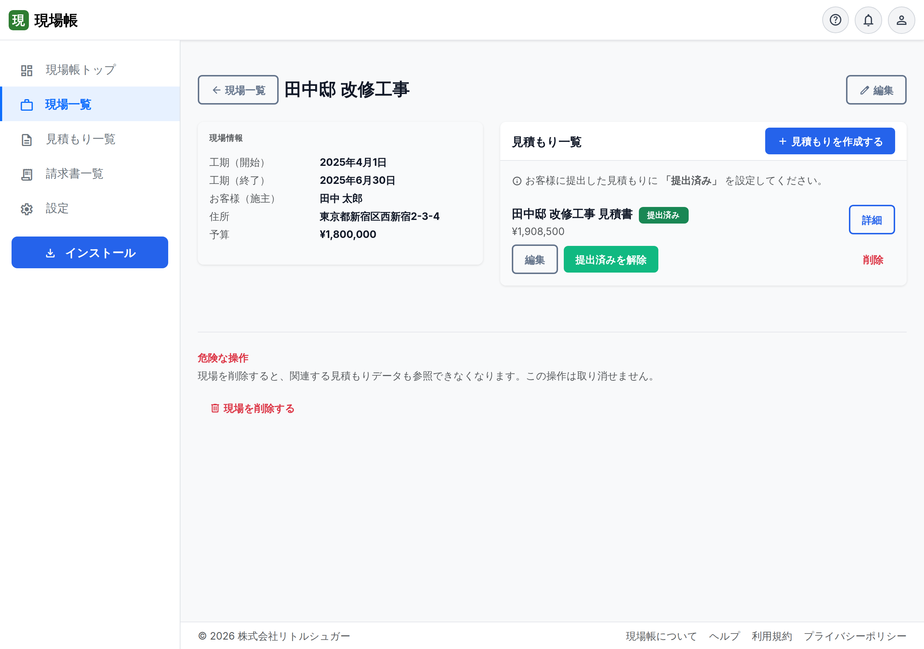924x649 pixels.
Task: Click the trash icon in 現場を削除する
Action: tap(215, 408)
